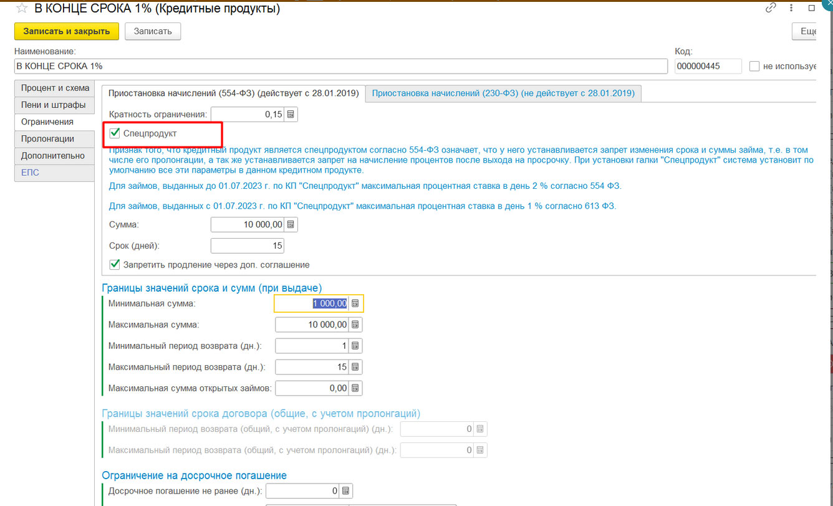833x506 pixels.
Task: Click the Записать button
Action: [153, 31]
